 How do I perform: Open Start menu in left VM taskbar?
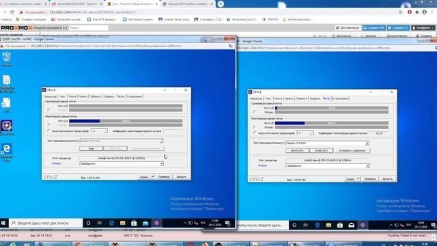pos(3,223)
